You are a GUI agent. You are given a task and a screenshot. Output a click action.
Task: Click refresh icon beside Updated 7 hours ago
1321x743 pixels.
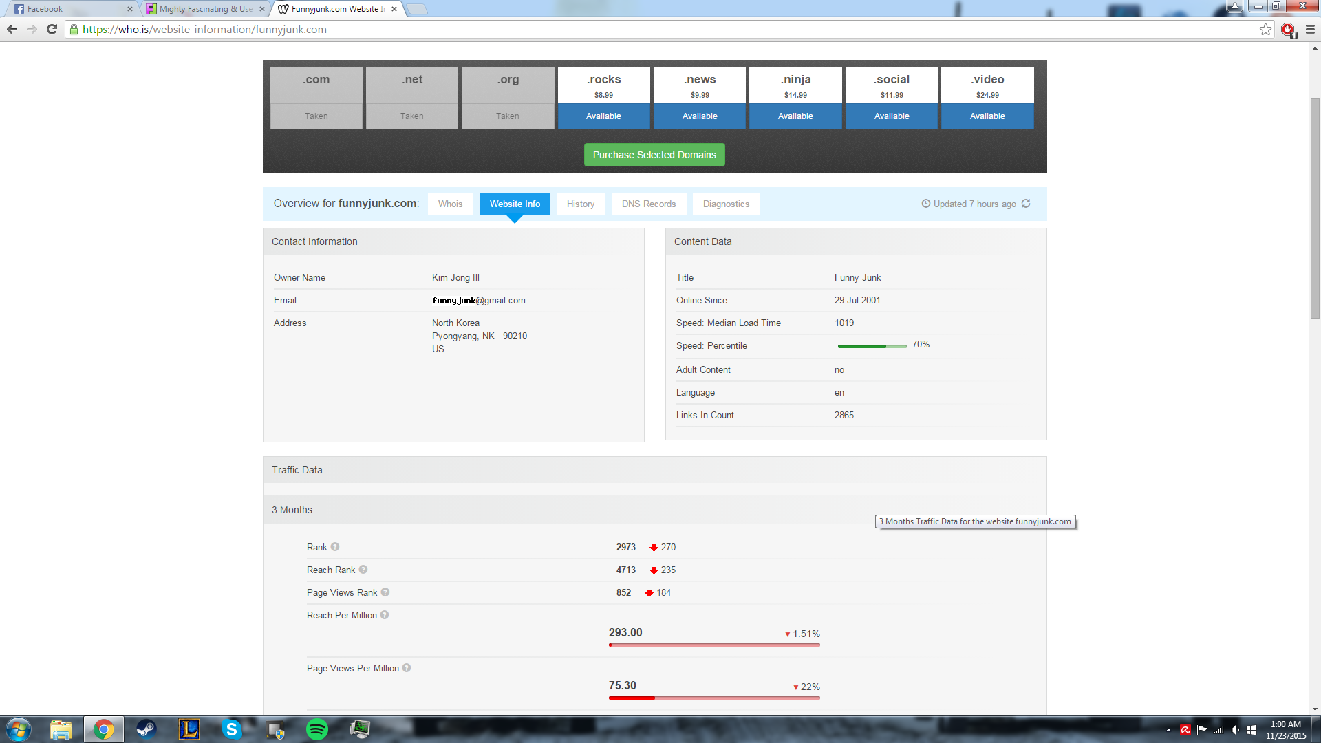click(x=1026, y=204)
